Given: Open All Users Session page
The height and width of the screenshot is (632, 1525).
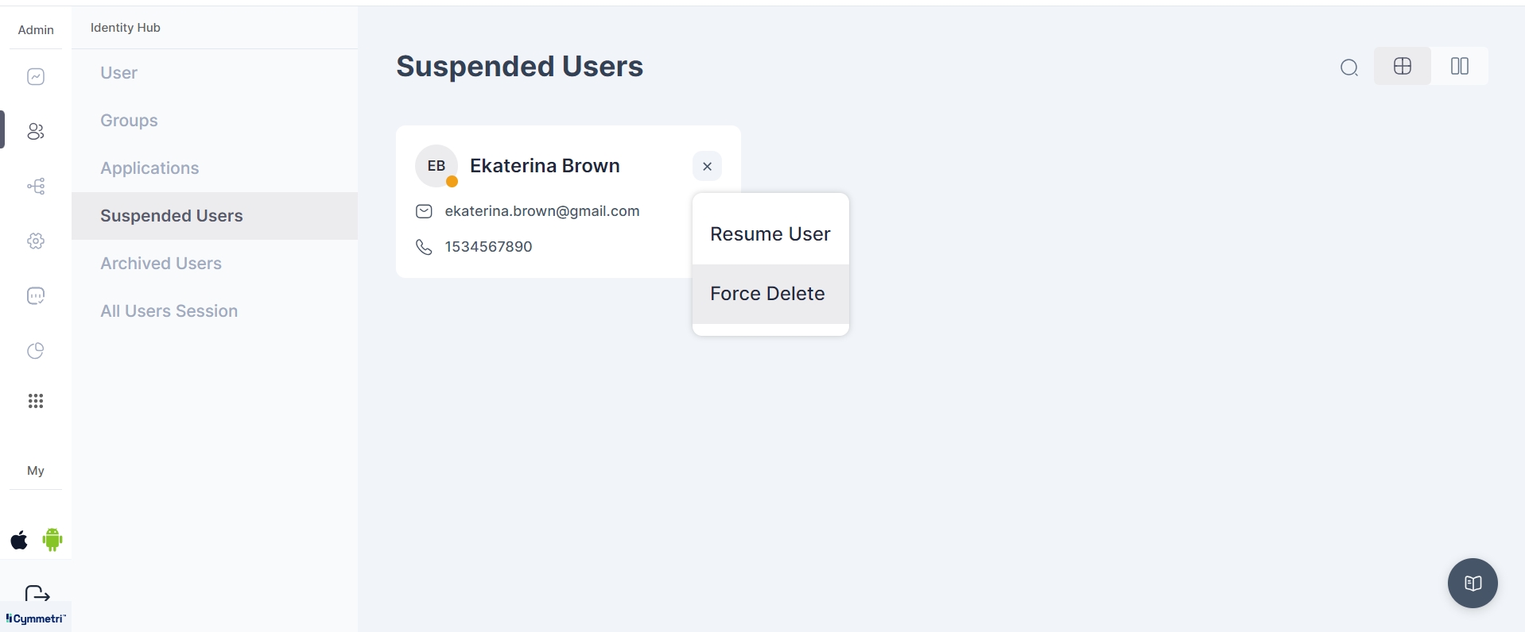Looking at the screenshot, I should click(169, 311).
